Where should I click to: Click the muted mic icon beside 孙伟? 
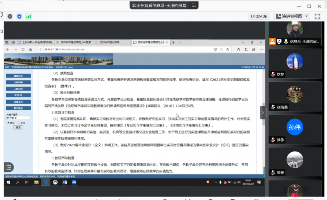(x=273, y=140)
